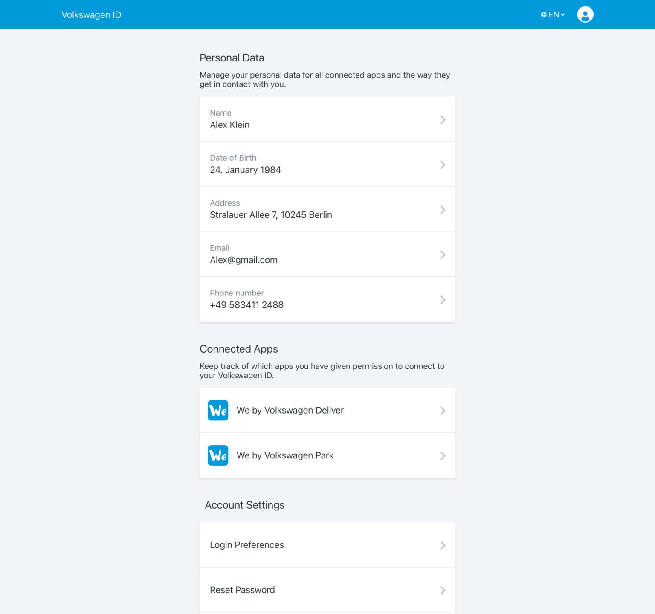
Task: Open We by Volkswagen Park chevron
Action: pyautogui.click(x=443, y=456)
